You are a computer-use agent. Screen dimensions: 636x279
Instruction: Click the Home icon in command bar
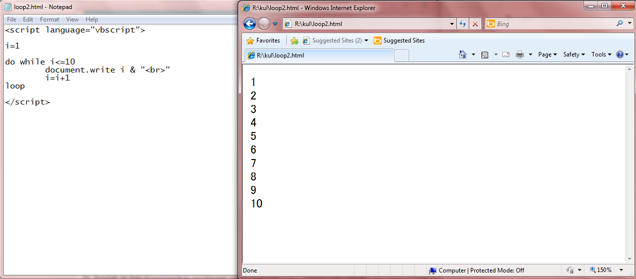click(463, 54)
